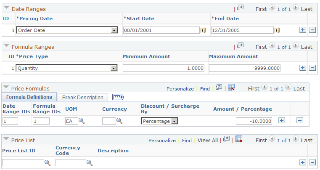Go to previous row in Formula Ranges

pos(272,45)
